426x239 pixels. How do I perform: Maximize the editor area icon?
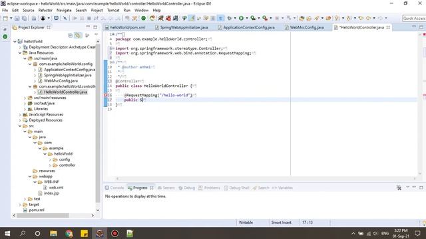pyautogui.click(x=421, y=27)
